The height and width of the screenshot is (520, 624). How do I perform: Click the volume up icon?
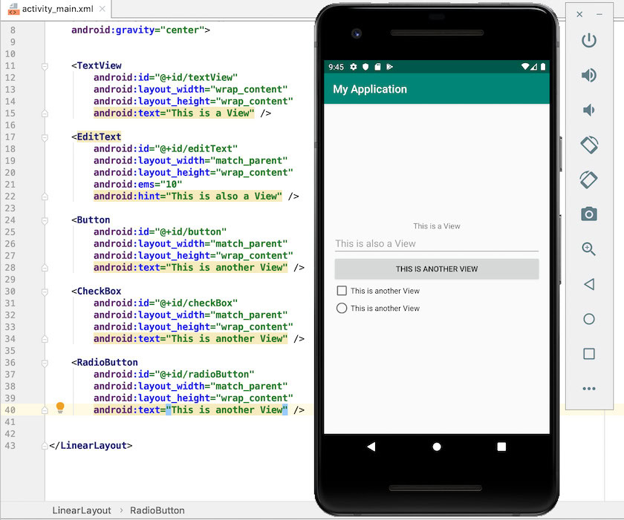click(x=589, y=75)
